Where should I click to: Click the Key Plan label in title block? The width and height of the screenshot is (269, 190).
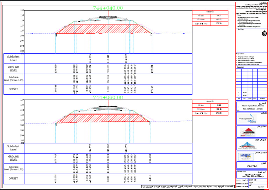[x=241, y=29]
